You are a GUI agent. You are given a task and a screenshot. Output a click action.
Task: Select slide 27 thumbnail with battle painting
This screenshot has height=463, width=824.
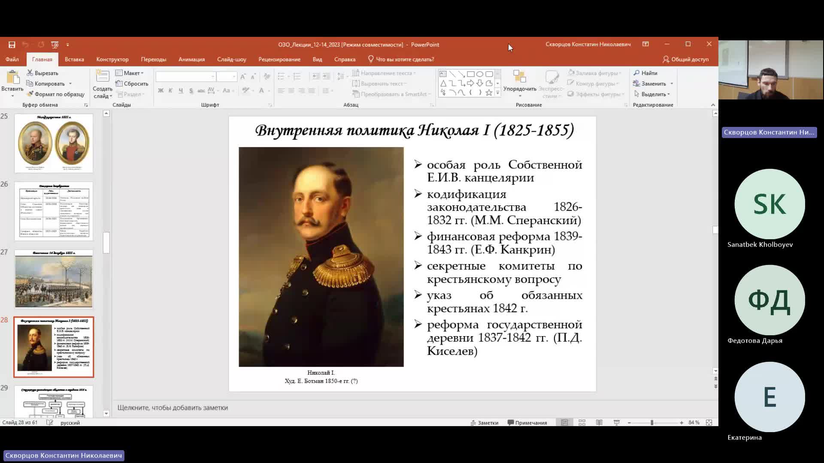coord(54,279)
